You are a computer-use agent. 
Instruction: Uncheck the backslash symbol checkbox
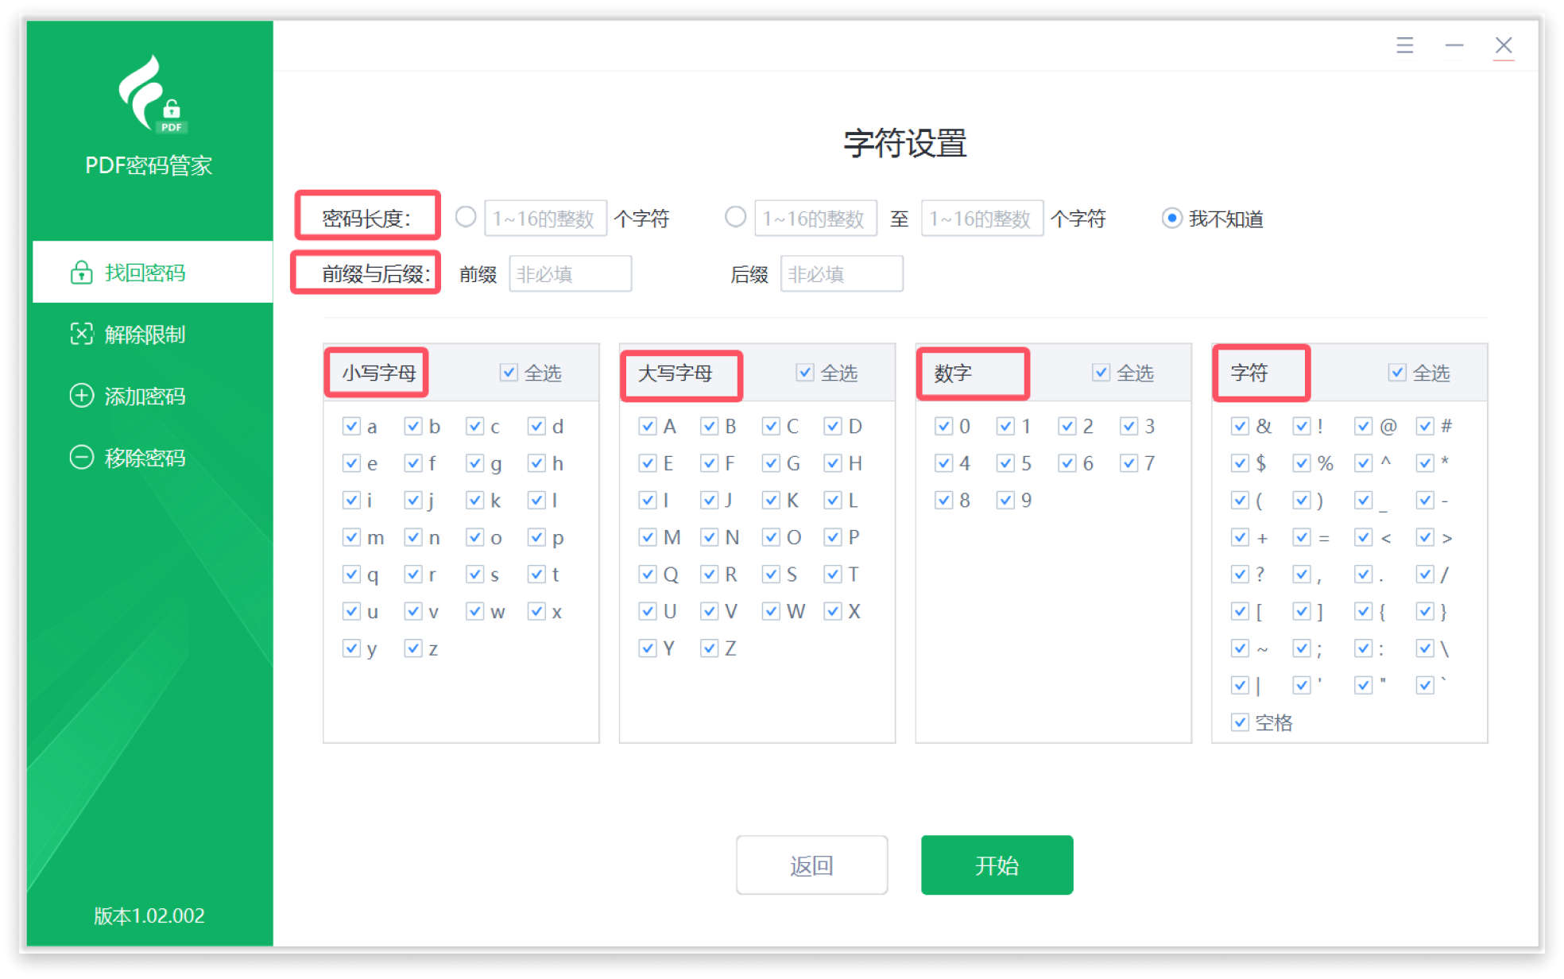point(1425,648)
